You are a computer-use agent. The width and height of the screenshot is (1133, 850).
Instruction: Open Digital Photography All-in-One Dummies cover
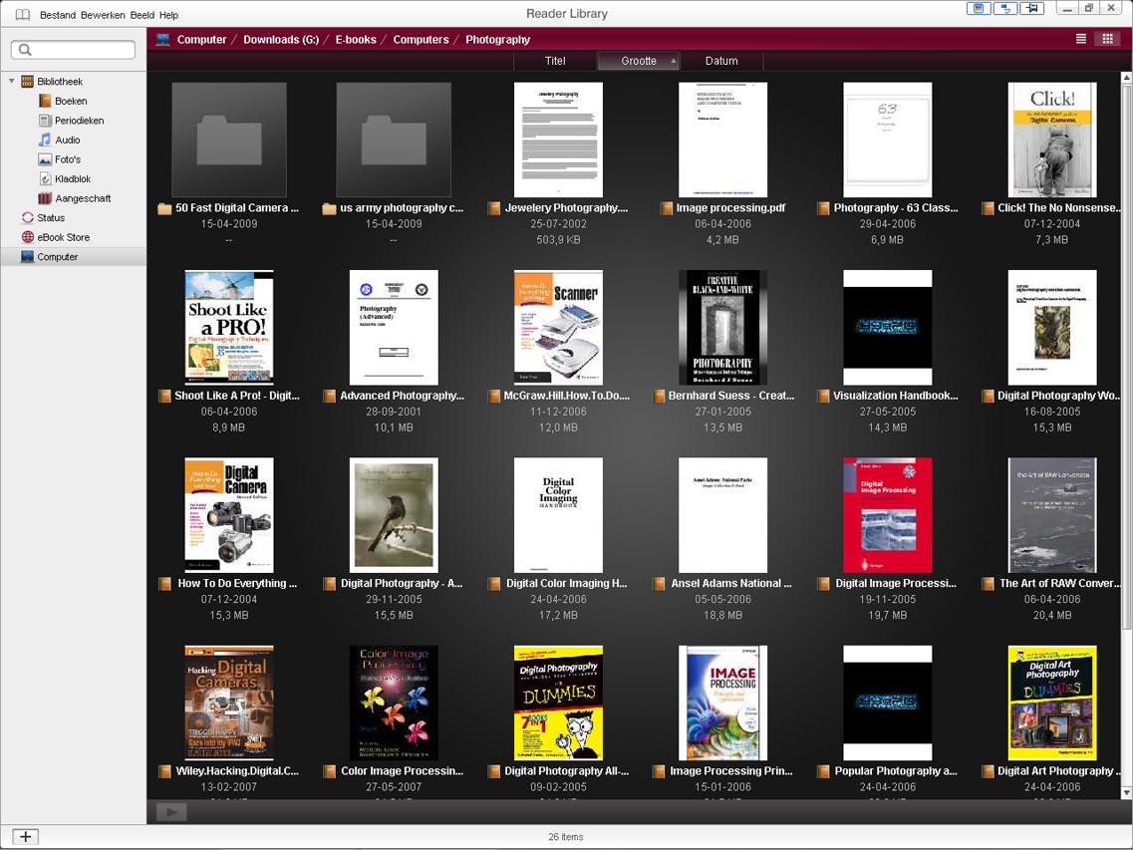point(558,704)
